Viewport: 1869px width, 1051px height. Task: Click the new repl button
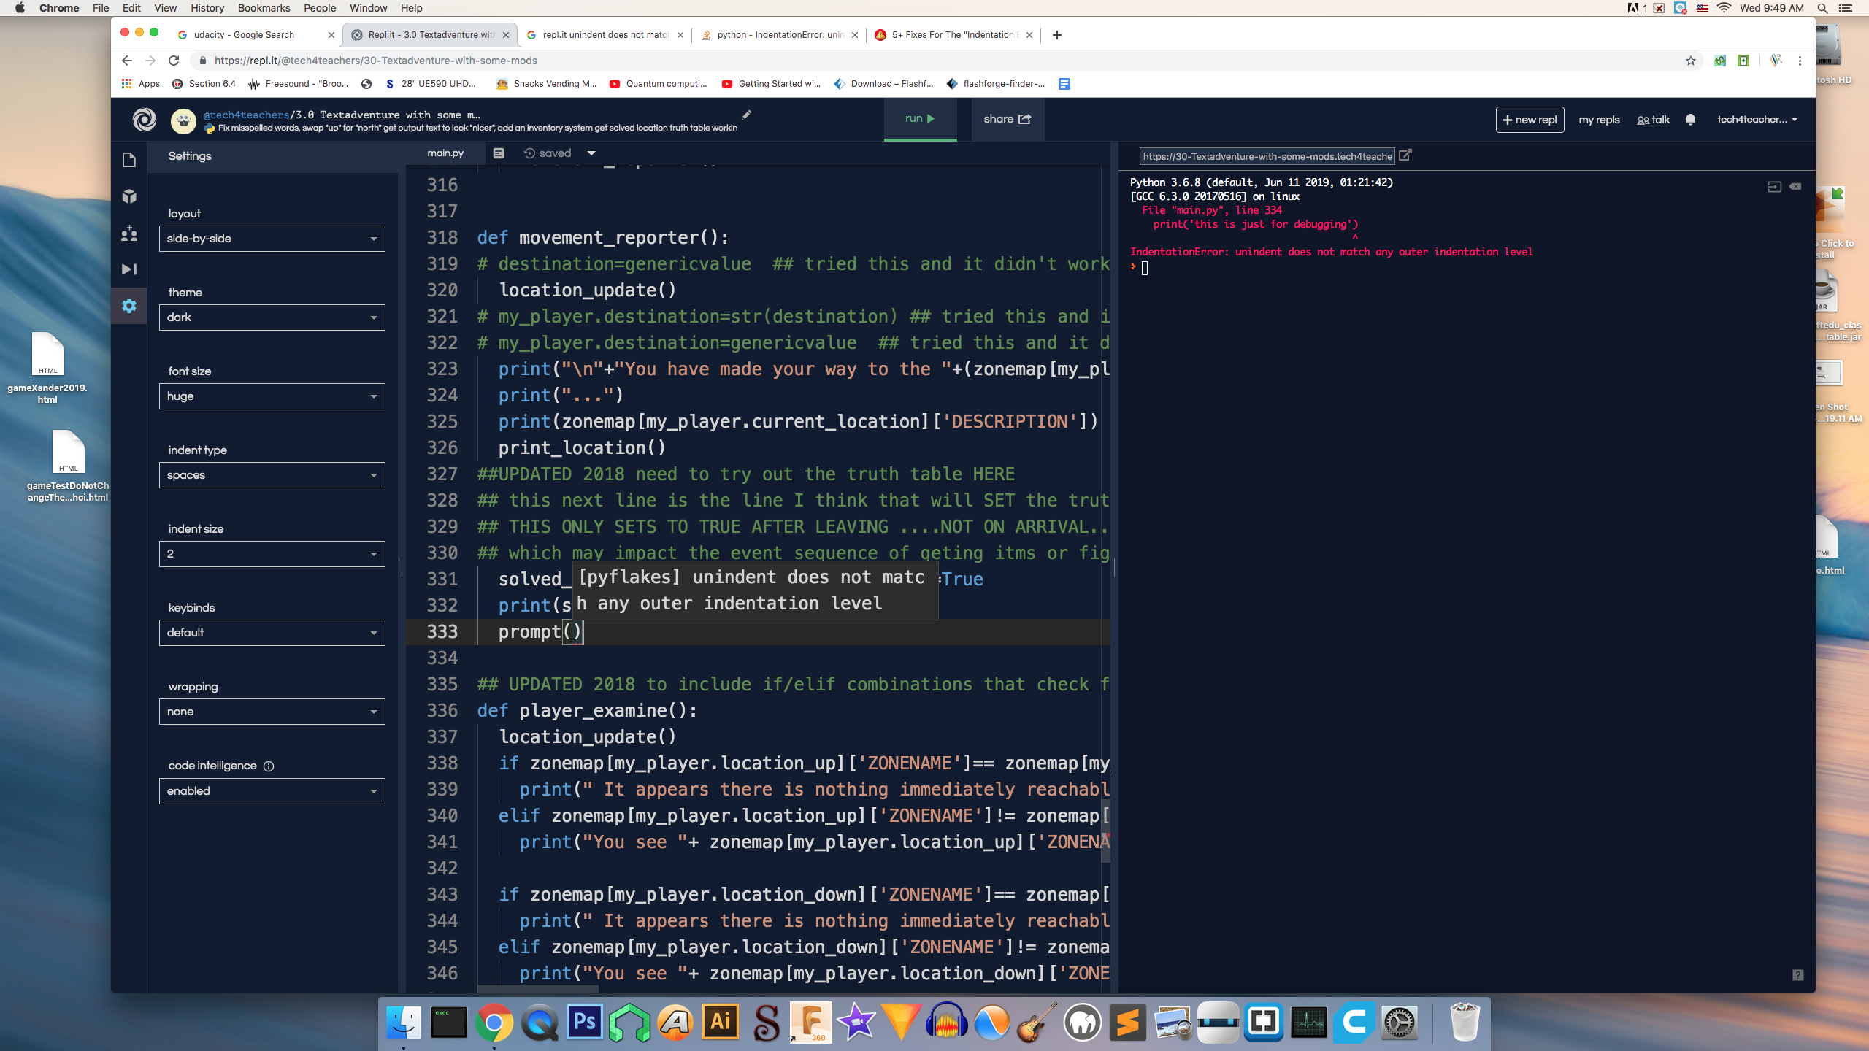point(1529,118)
